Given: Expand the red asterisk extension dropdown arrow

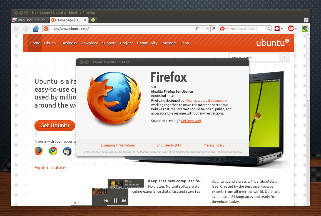Looking at the screenshot, I should (x=282, y=29).
